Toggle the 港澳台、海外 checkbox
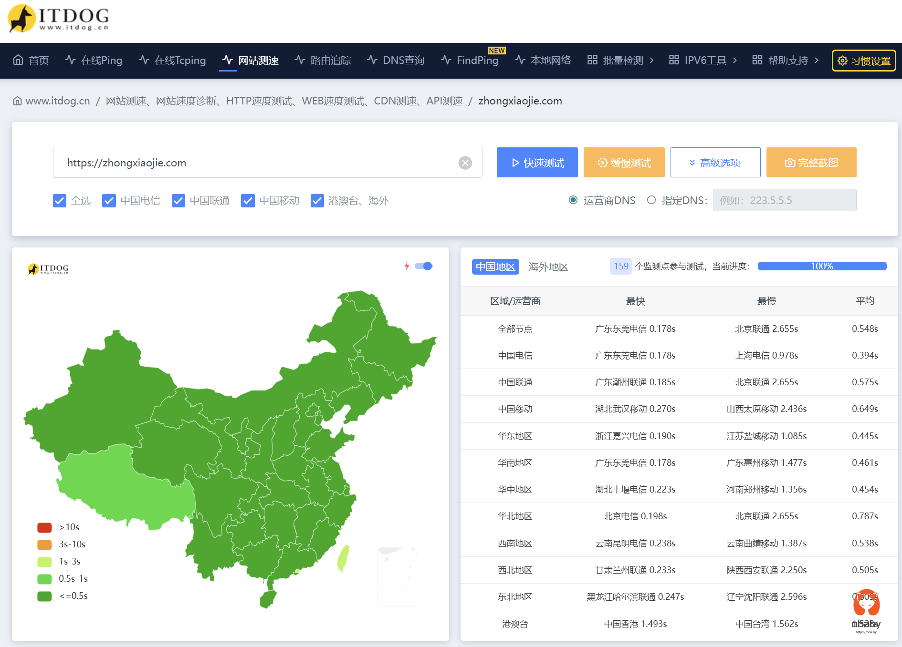The image size is (902, 647). pyautogui.click(x=317, y=201)
